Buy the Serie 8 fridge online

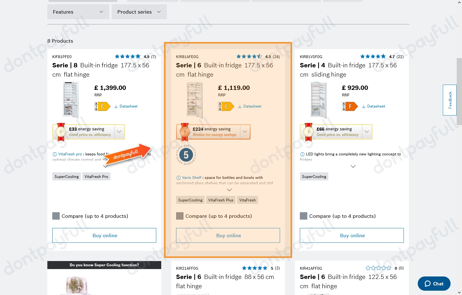click(x=104, y=235)
